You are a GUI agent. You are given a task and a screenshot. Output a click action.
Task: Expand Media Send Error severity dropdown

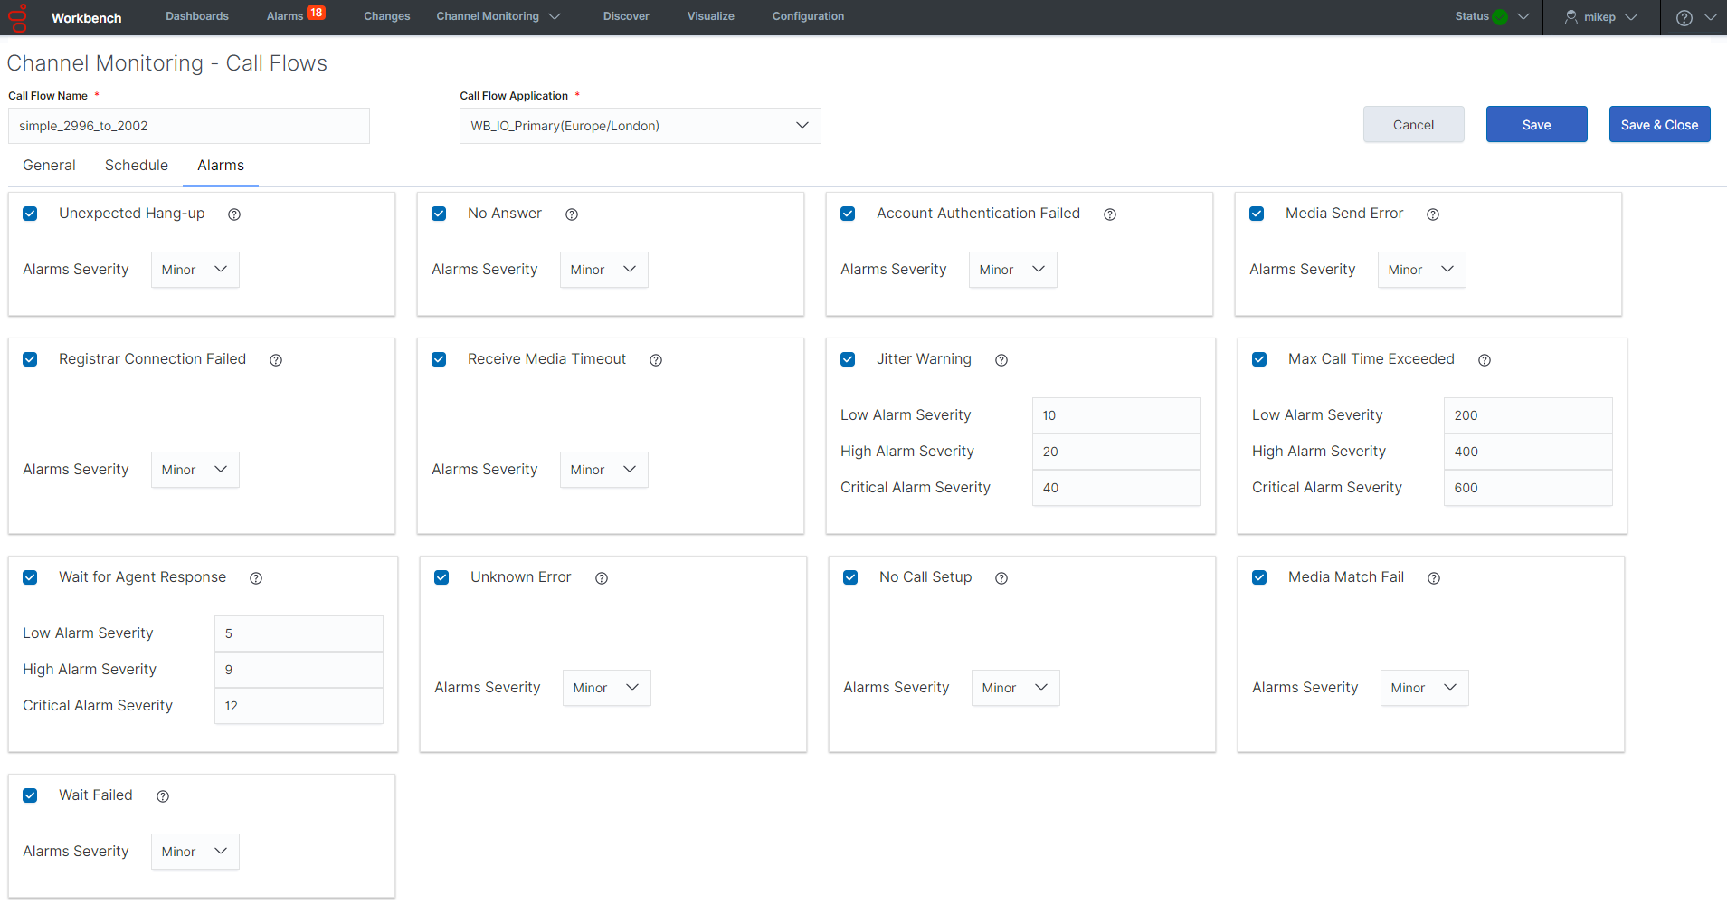(1421, 270)
